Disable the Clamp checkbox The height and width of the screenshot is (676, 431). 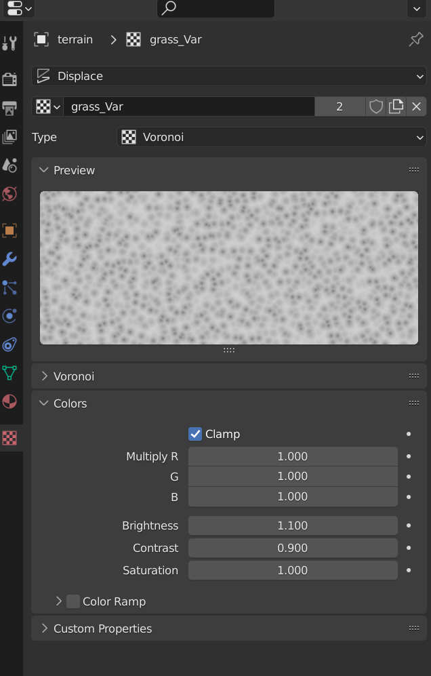pos(195,434)
